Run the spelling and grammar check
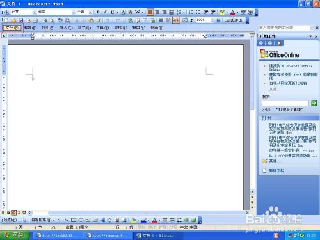 61,20
